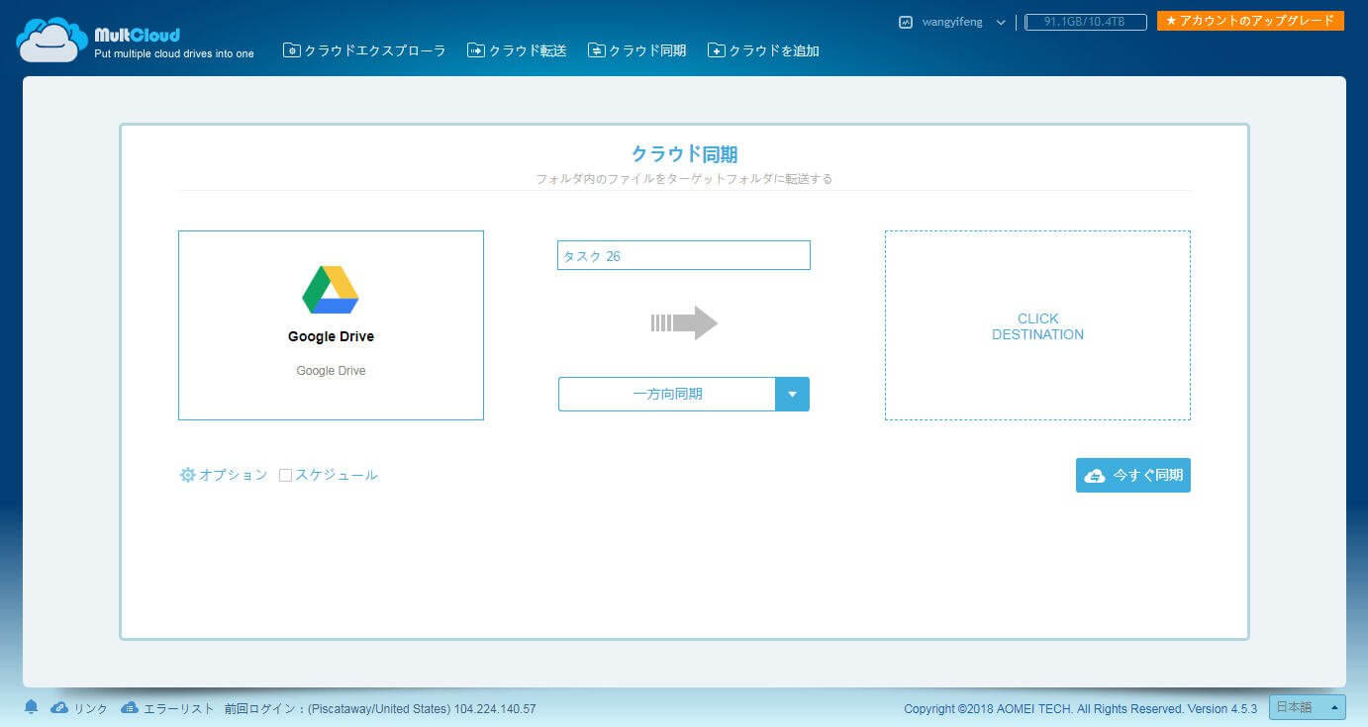The width and height of the screenshot is (1368, 727).
Task: Click the Google Drive logo icon
Action: tap(330, 290)
